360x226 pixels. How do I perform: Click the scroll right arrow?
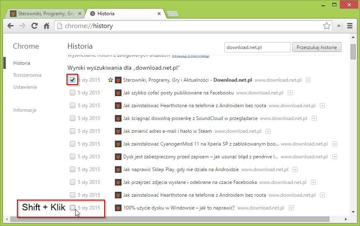(x=346, y=219)
